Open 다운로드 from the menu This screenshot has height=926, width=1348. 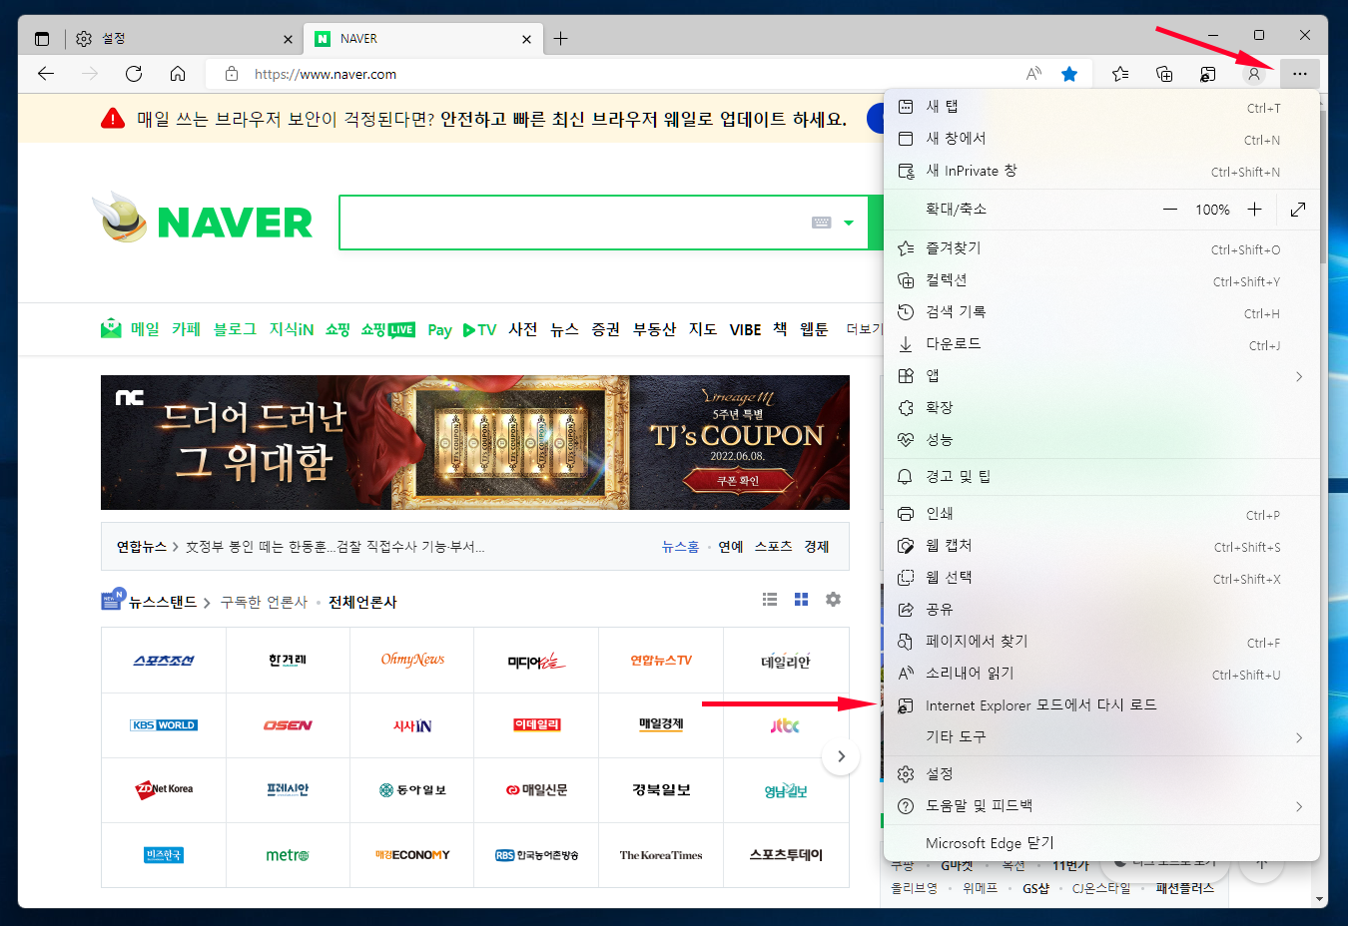(x=1101, y=344)
